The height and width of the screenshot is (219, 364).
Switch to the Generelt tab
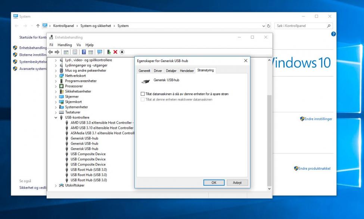point(144,71)
